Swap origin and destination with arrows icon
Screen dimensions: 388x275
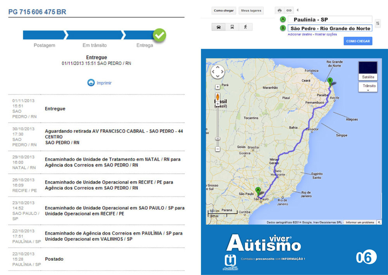pos(378,24)
